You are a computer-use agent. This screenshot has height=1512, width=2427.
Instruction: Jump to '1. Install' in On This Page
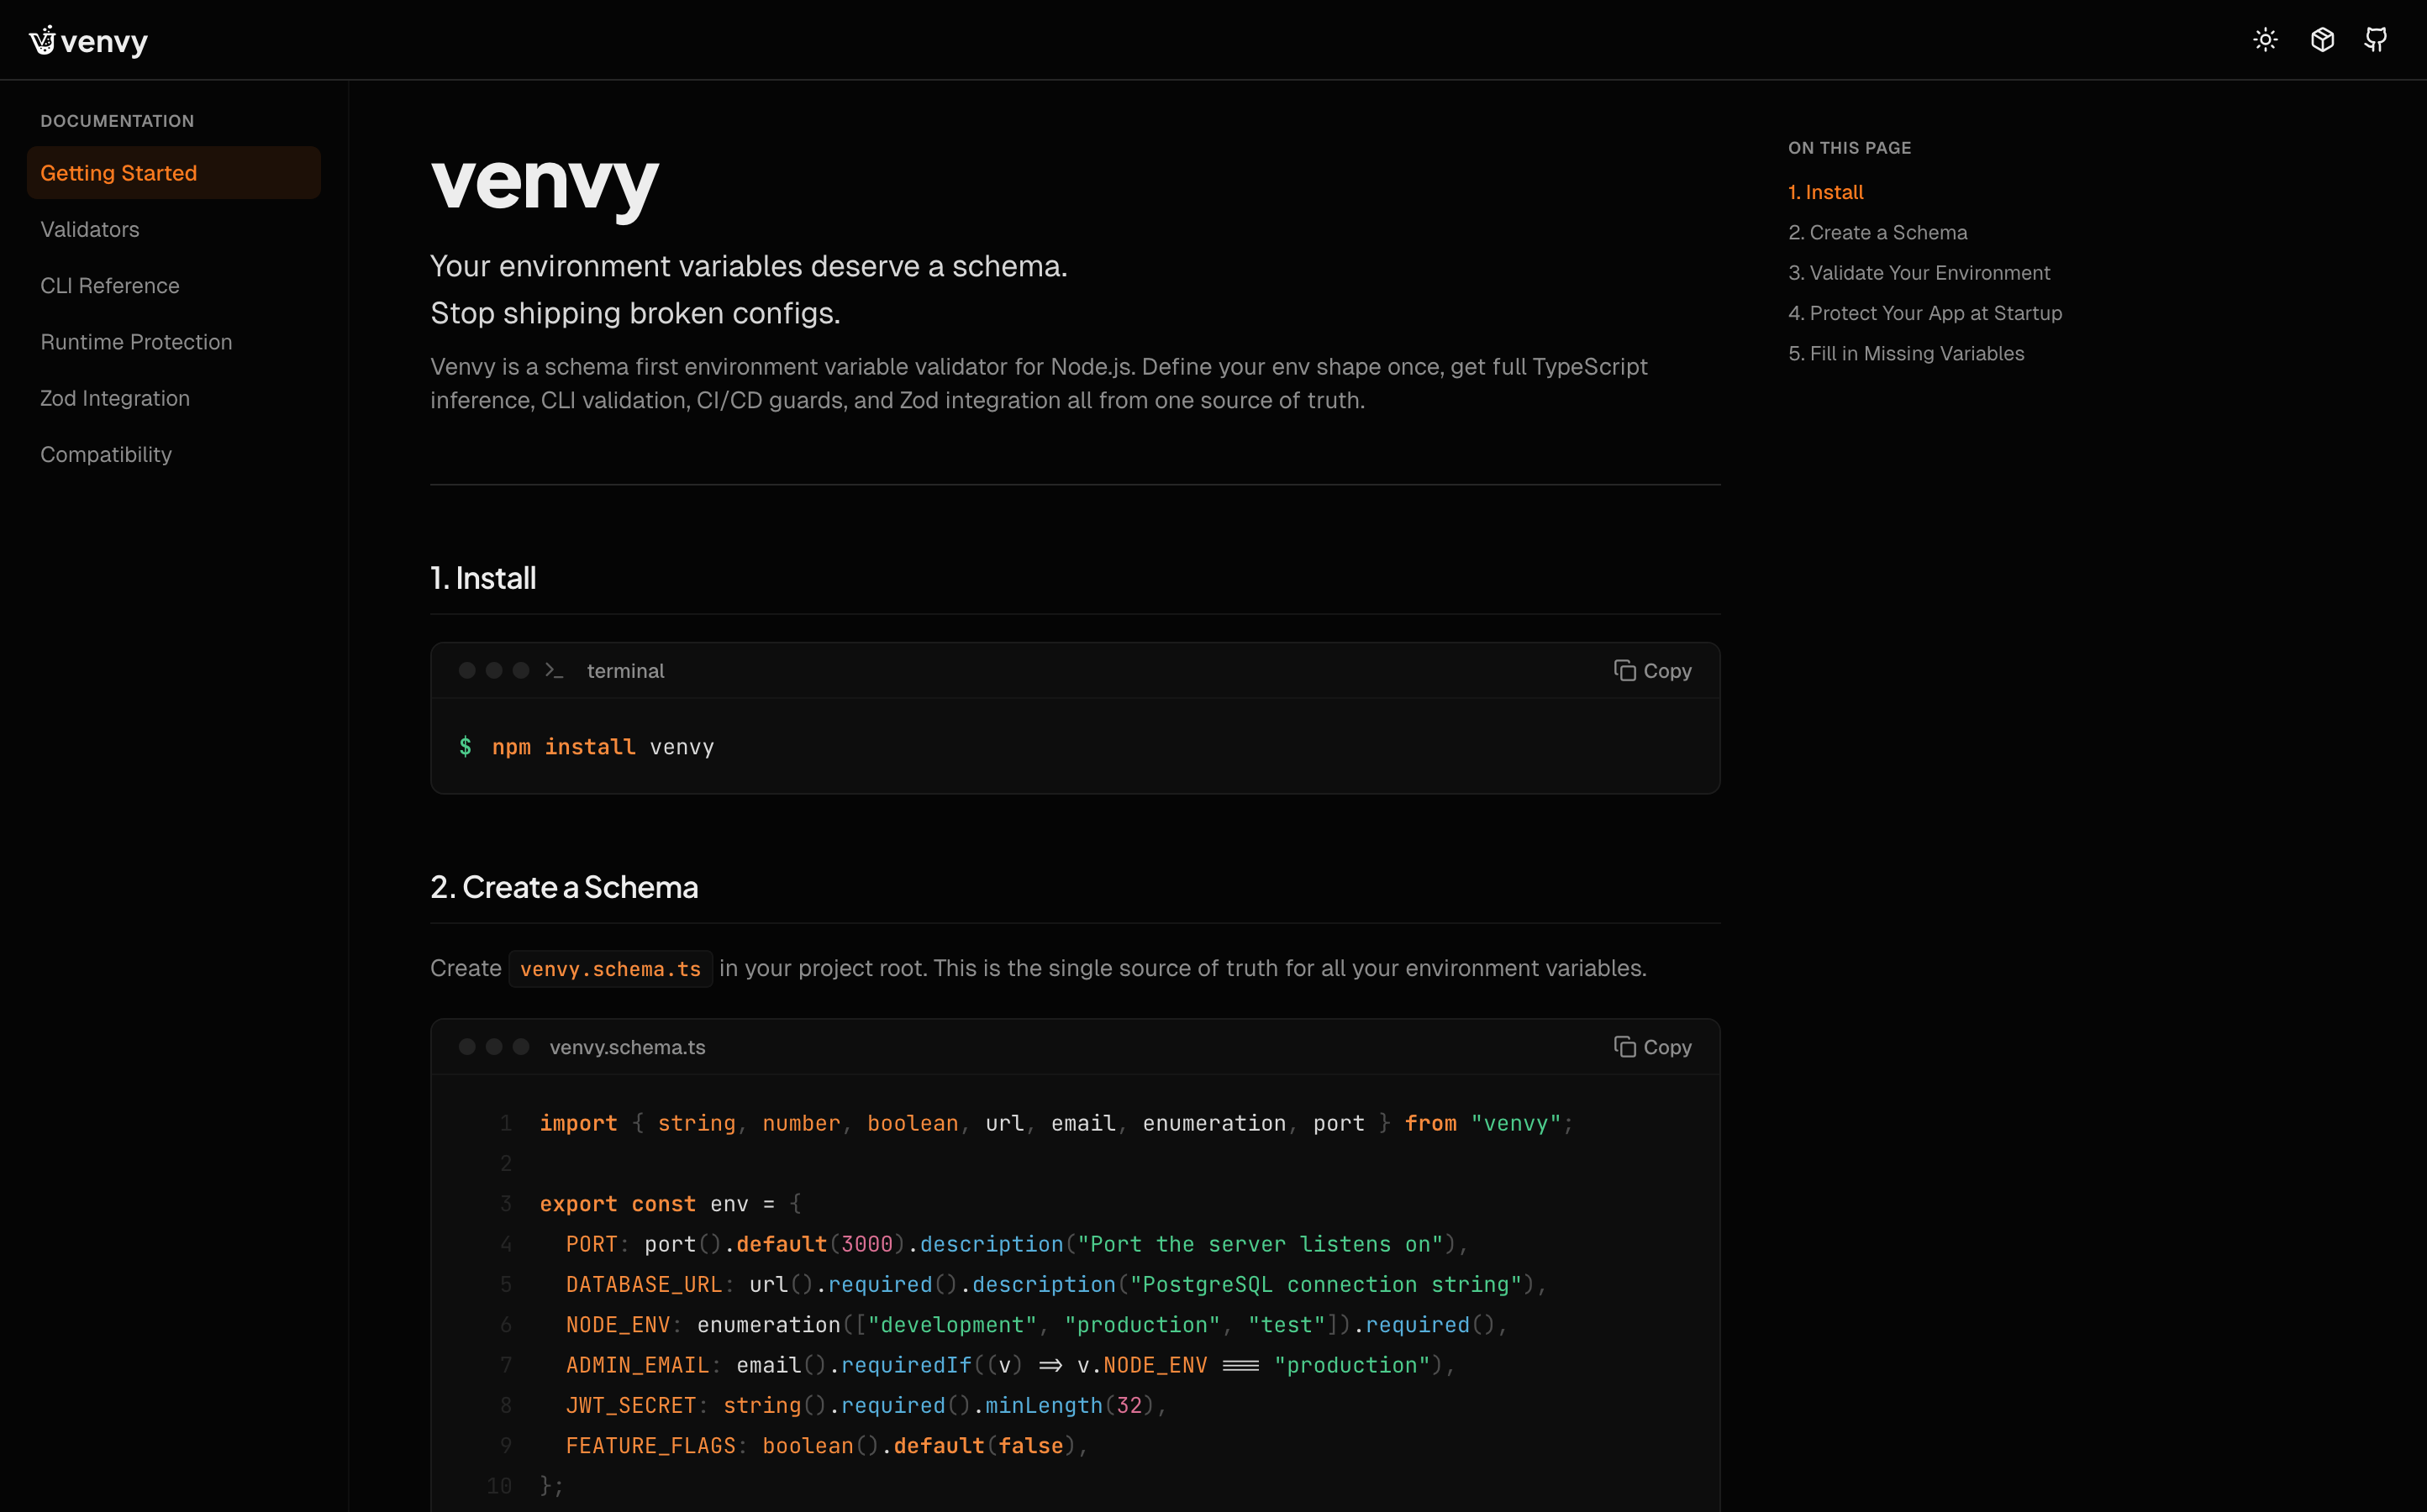coord(1826,192)
